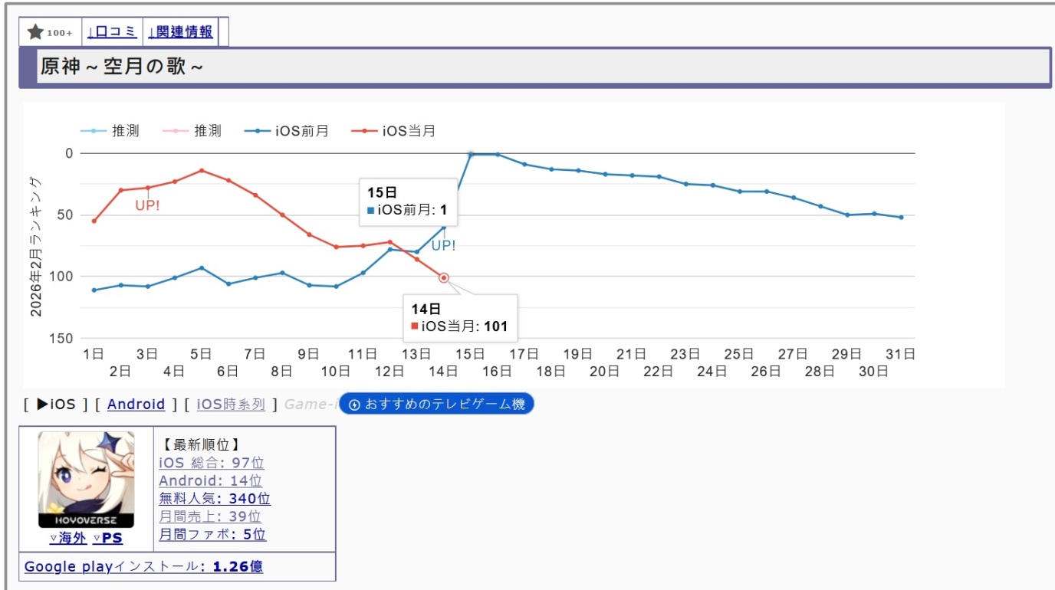Switch chart to Android rankings
Image resolution: width=1055 pixels, height=590 pixels.
pos(136,405)
